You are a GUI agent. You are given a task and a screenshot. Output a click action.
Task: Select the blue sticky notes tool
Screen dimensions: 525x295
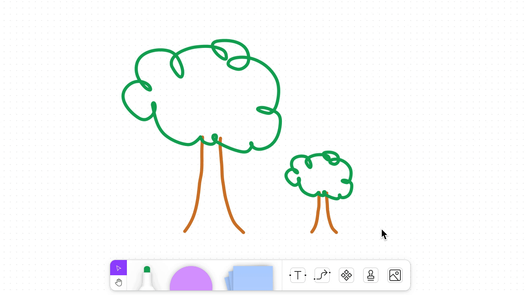click(249, 278)
